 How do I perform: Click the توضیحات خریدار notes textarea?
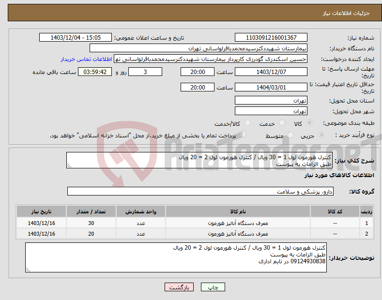tap(176, 257)
